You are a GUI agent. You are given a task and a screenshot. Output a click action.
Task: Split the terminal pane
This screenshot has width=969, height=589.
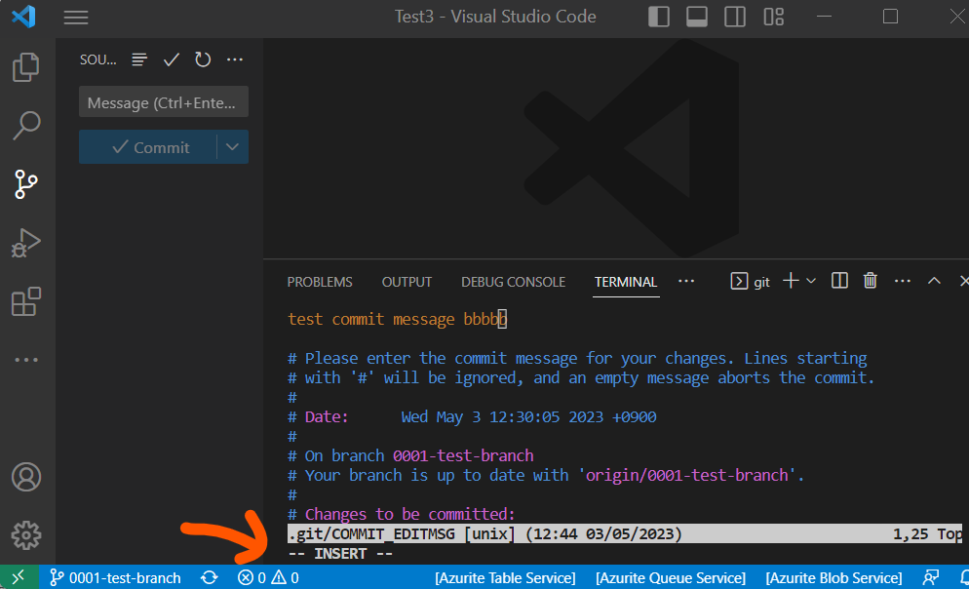(x=839, y=281)
